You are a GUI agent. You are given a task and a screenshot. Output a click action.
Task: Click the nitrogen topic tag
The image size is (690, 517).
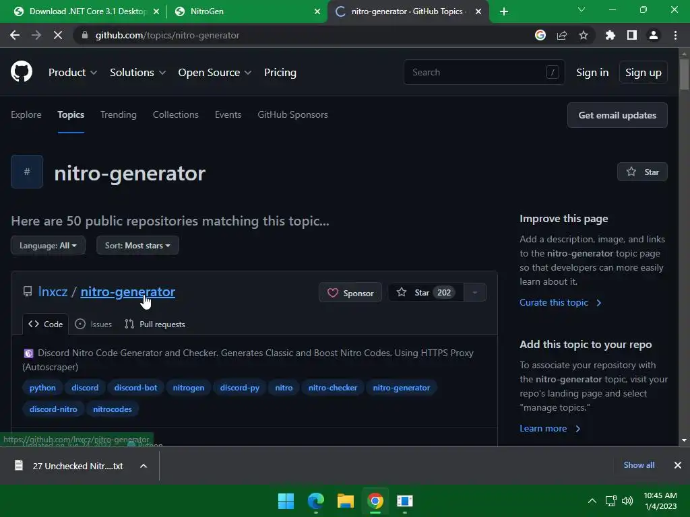189,388
